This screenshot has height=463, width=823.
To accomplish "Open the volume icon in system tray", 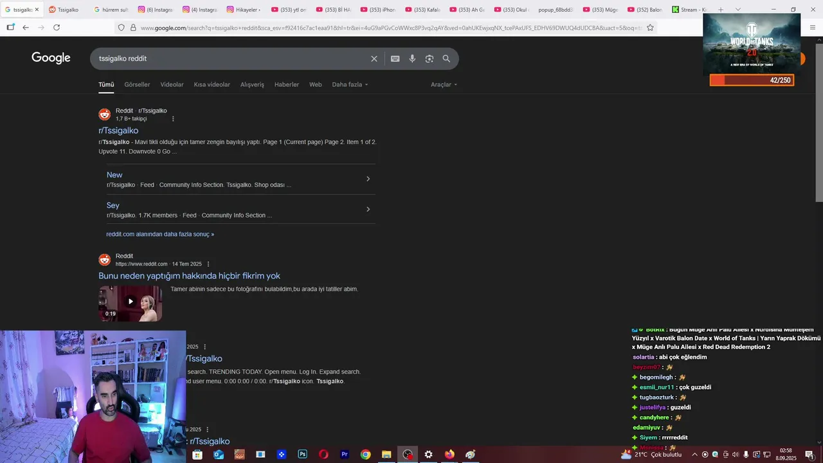I will 735,455.
